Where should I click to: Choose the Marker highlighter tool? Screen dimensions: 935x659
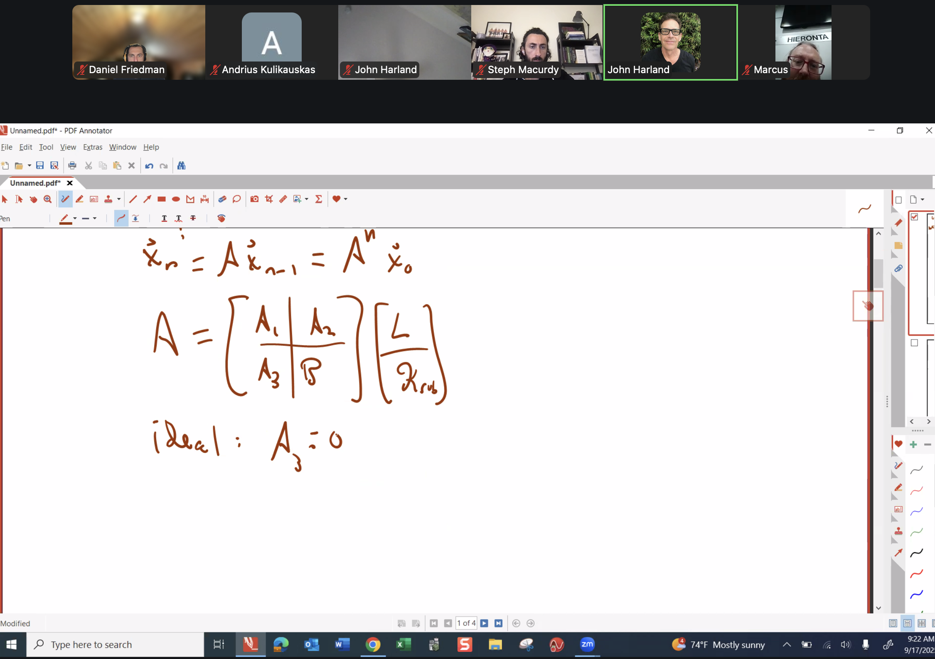pos(79,199)
